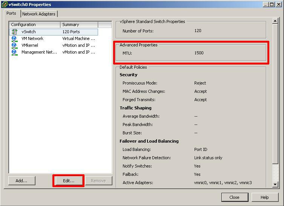284x206 pixels.
Task: Sort by the Summary column header
Action: [79, 25]
